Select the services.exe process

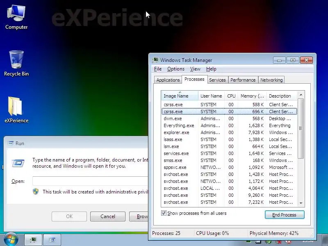[x=229, y=153]
